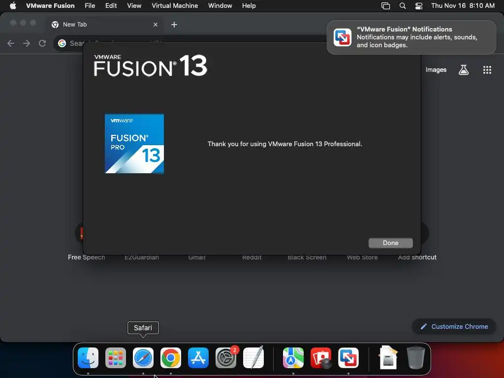Viewport: 504px width, 378px height.
Task: Open Launchpad from the Dock
Action: (x=116, y=358)
